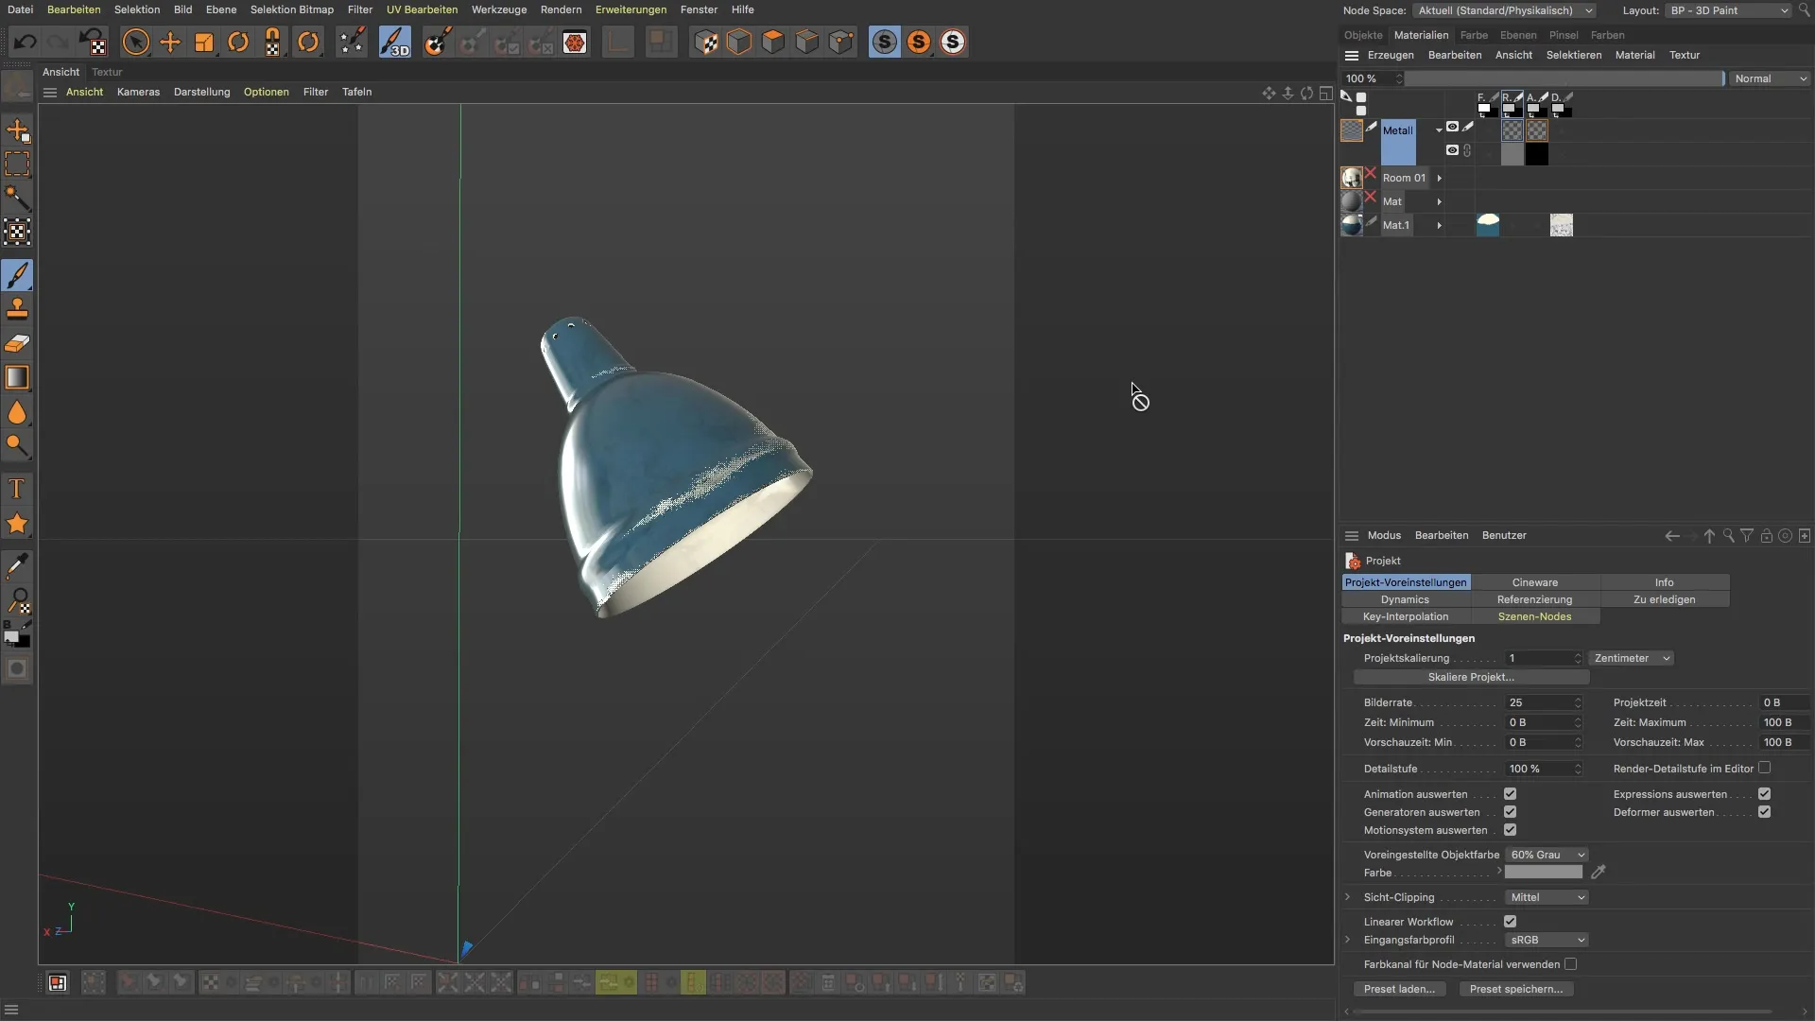Open the Textur viewport tab
This screenshot has height=1021, width=1815.
pos(107,72)
